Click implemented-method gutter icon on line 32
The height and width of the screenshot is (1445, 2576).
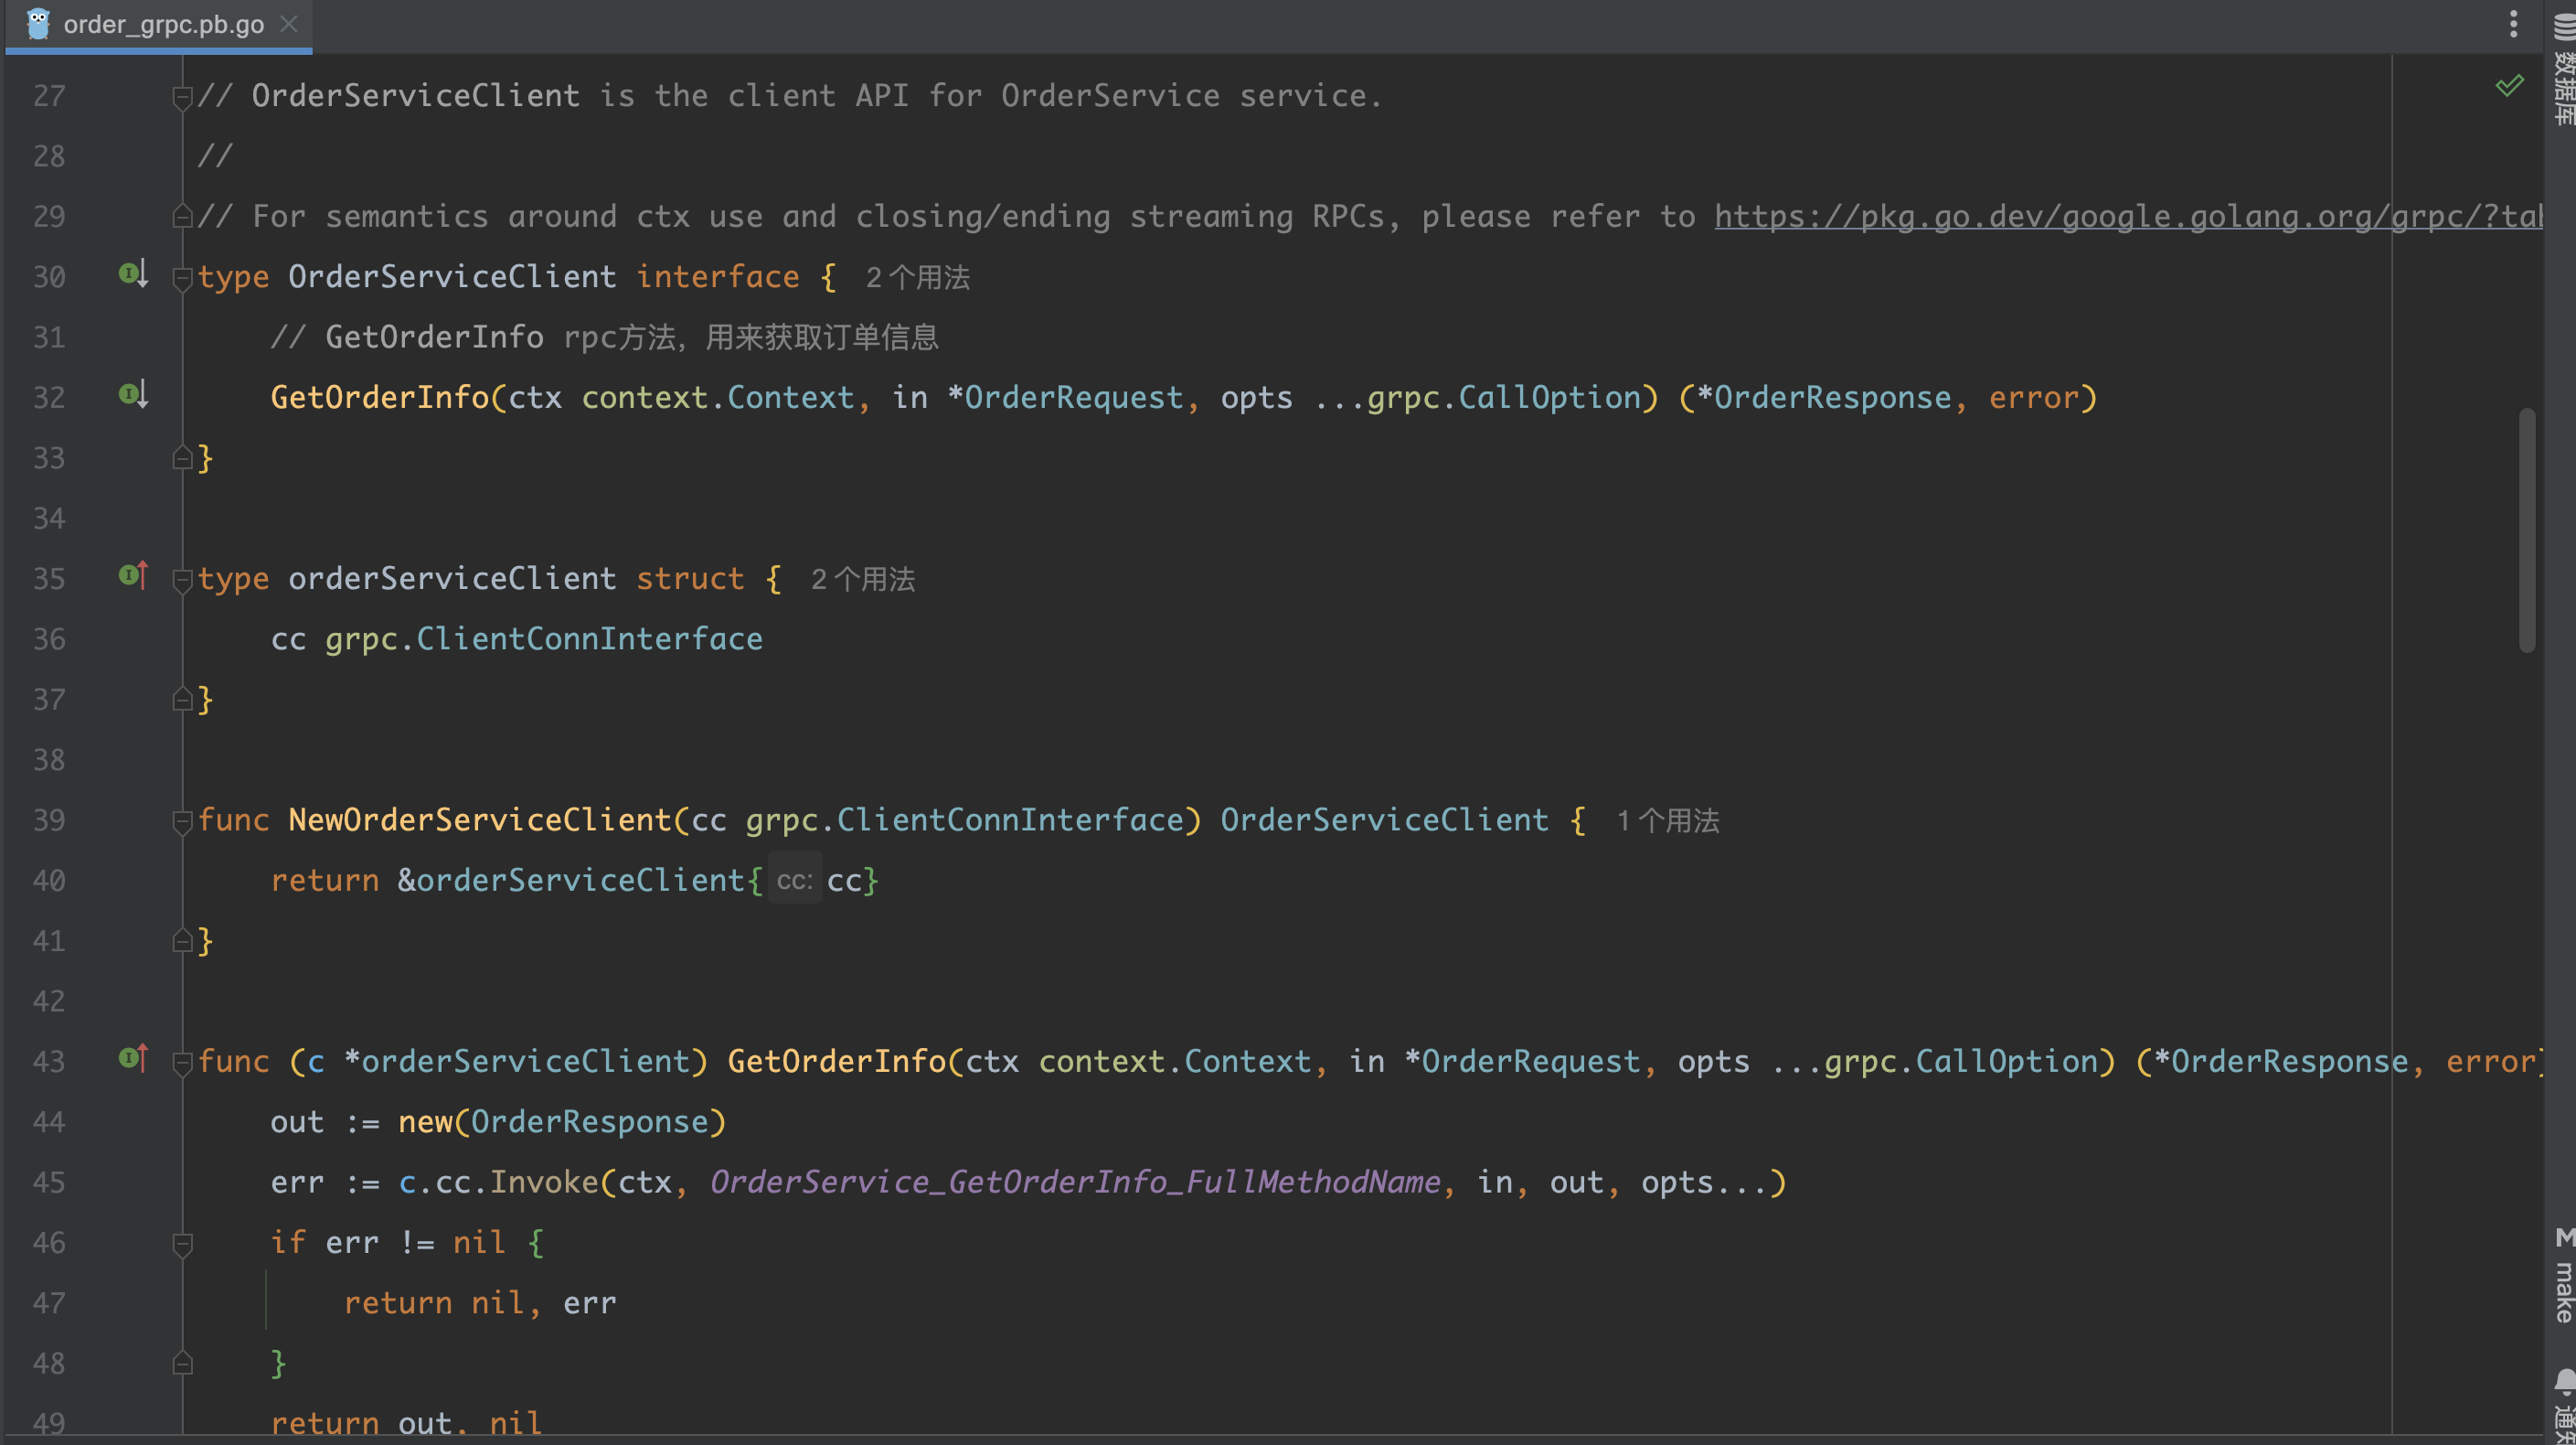(x=133, y=394)
